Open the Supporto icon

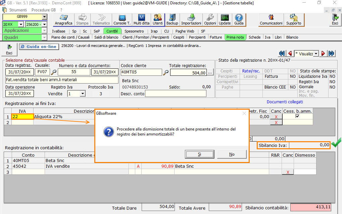tap(294, 19)
